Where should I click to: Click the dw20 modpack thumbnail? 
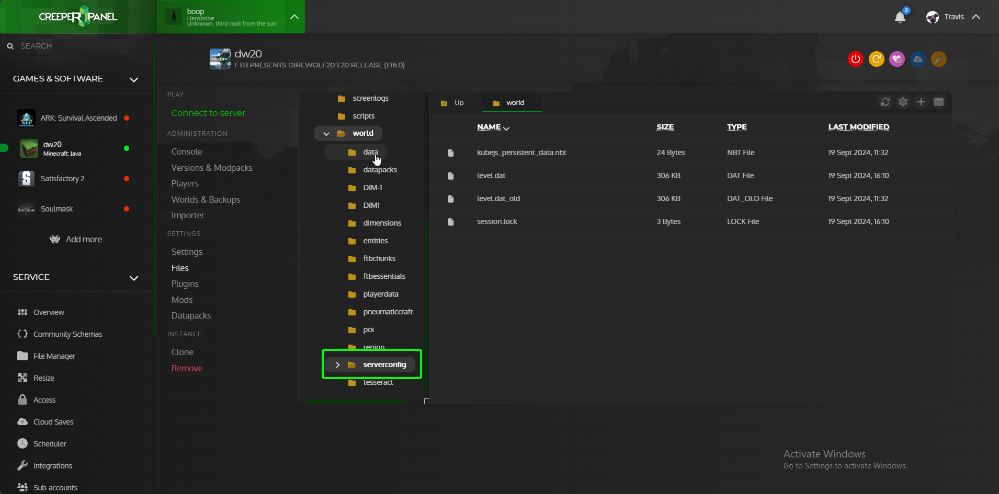tap(220, 59)
